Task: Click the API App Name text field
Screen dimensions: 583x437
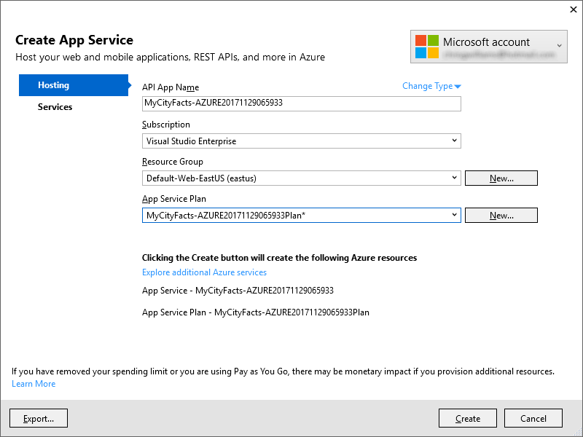Action: point(301,103)
